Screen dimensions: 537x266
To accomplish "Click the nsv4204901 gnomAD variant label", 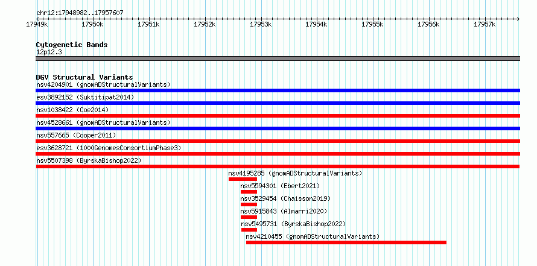I will pos(103,84).
